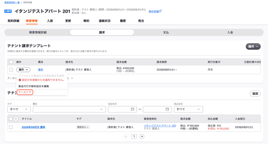Viewport: 268px width, 144px height.
Task: Go to the 履歴 tab
Action: tap(123, 21)
